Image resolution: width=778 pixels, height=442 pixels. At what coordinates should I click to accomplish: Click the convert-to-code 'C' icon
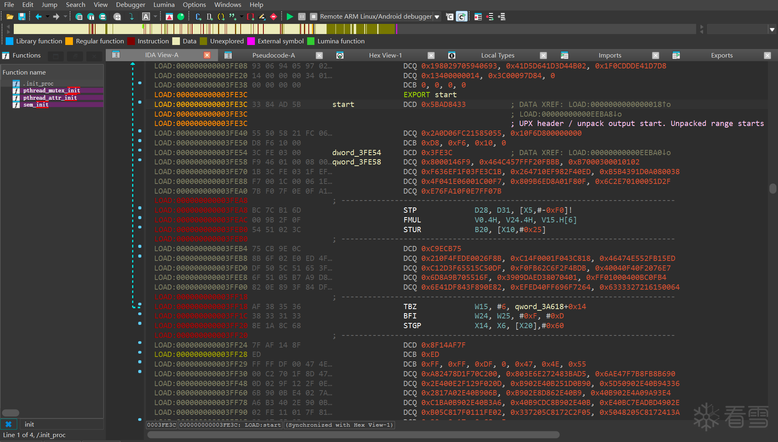pyautogui.click(x=198, y=17)
